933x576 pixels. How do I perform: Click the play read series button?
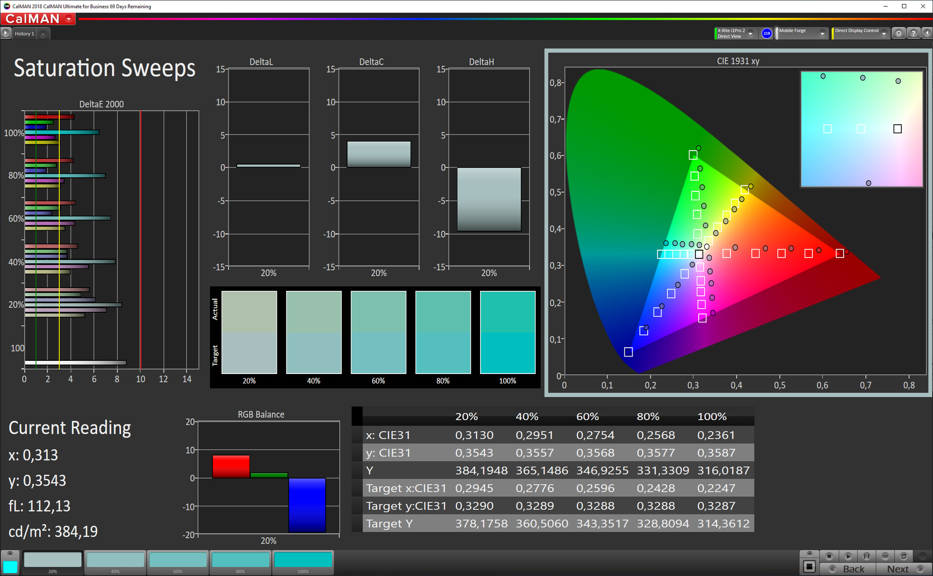coord(848,556)
